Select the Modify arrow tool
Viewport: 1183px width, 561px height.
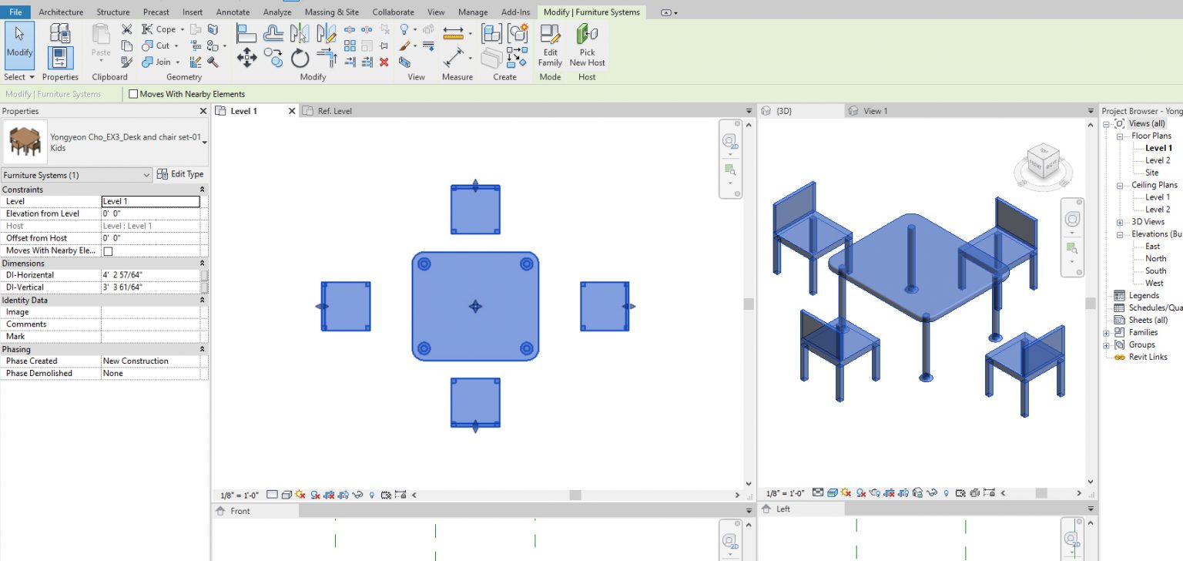19,44
